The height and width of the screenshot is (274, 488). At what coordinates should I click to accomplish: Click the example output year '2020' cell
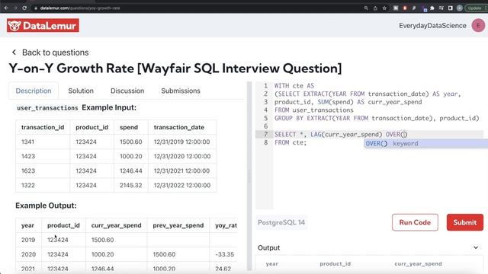coord(28,254)
